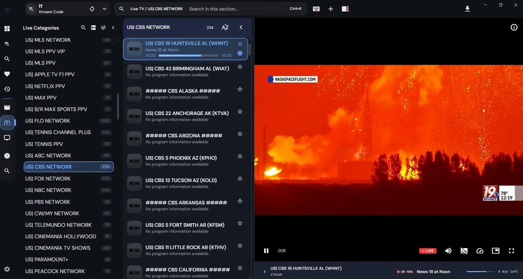Toggle the split panel layout icon
This screenshot has height=279, width=523.
coord(345,9)
